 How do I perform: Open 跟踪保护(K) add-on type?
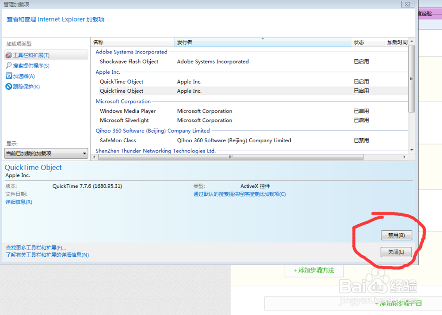pyautogui.click(x=26, y=87)
